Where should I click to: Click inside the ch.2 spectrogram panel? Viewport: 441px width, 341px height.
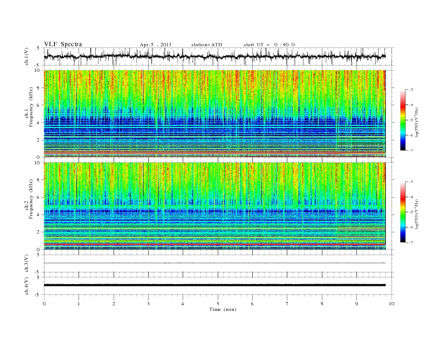(214, 206)
